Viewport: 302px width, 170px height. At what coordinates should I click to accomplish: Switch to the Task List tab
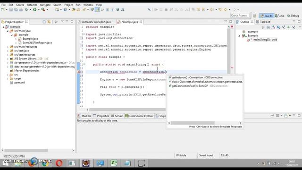click(x=263, y=22)
